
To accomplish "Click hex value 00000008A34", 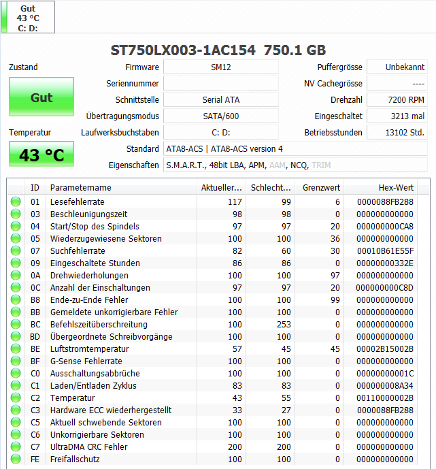I will pos(385,386).
